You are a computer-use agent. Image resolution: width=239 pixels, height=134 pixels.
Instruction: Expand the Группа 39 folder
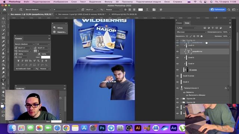[181, 99]
